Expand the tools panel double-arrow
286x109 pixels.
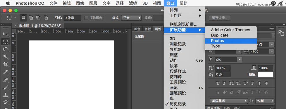(3, 25)
